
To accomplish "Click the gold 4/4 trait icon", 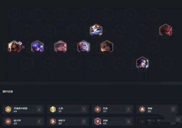I will (x=8, y=109).
